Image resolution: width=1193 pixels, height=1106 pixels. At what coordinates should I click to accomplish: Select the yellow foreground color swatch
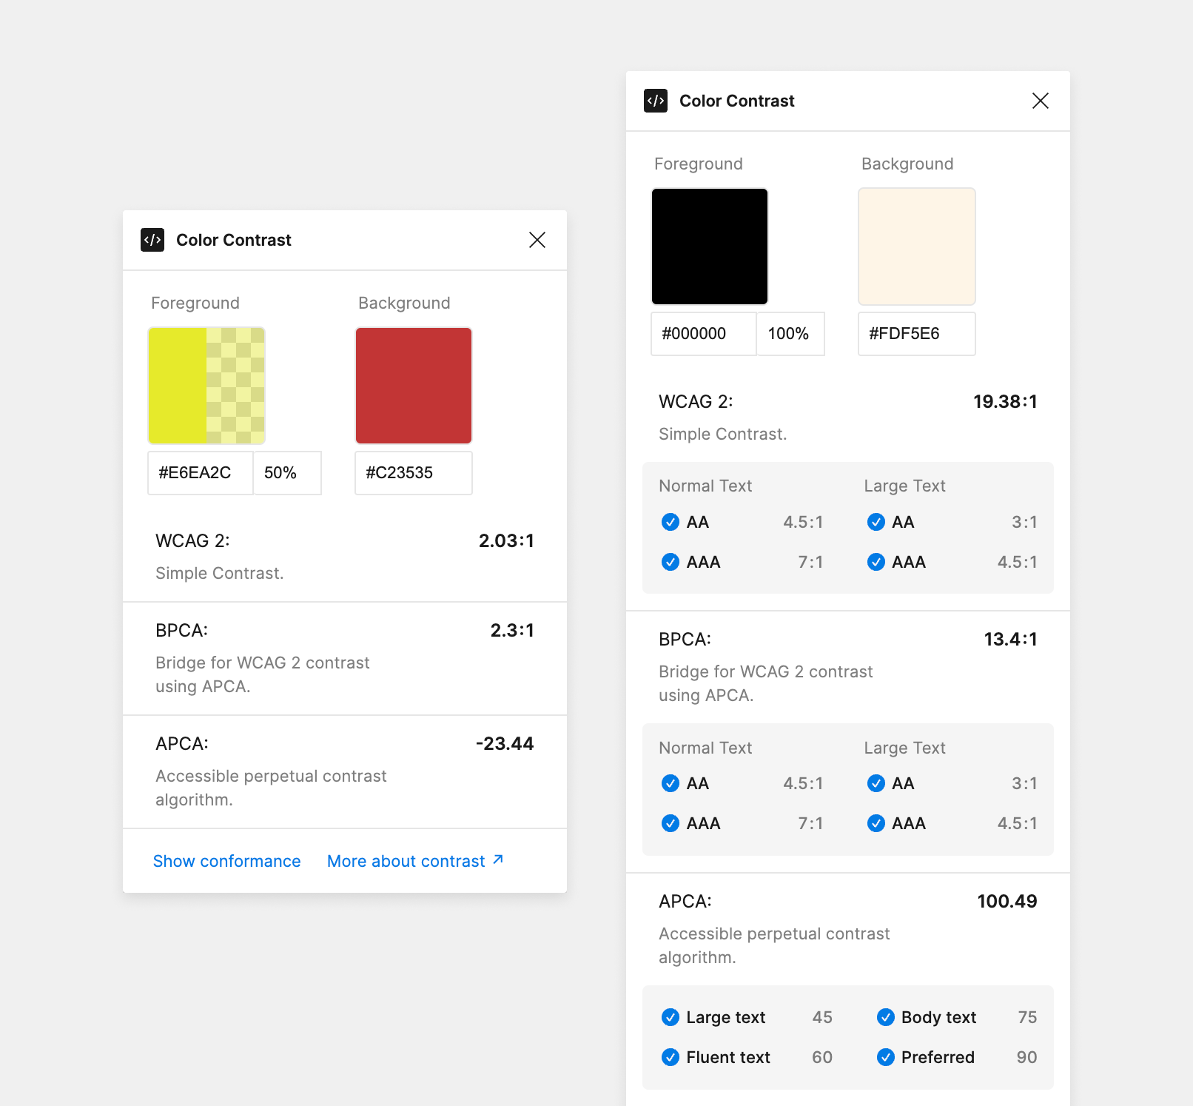point(206,385)
